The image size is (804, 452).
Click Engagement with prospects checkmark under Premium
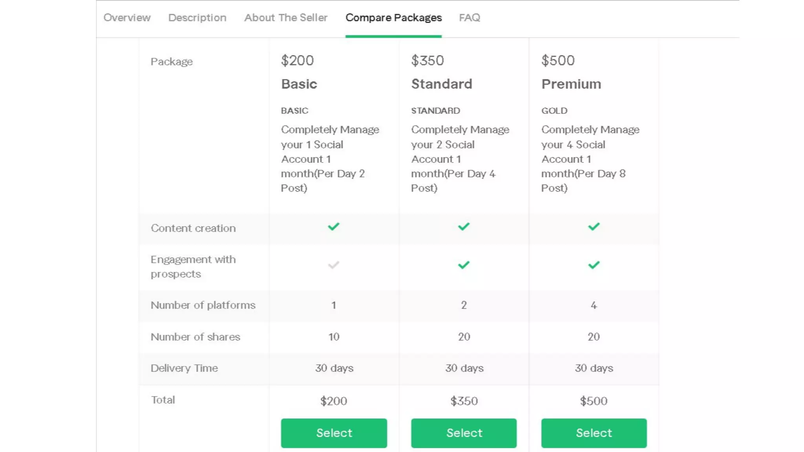click(x=594, y=265)
